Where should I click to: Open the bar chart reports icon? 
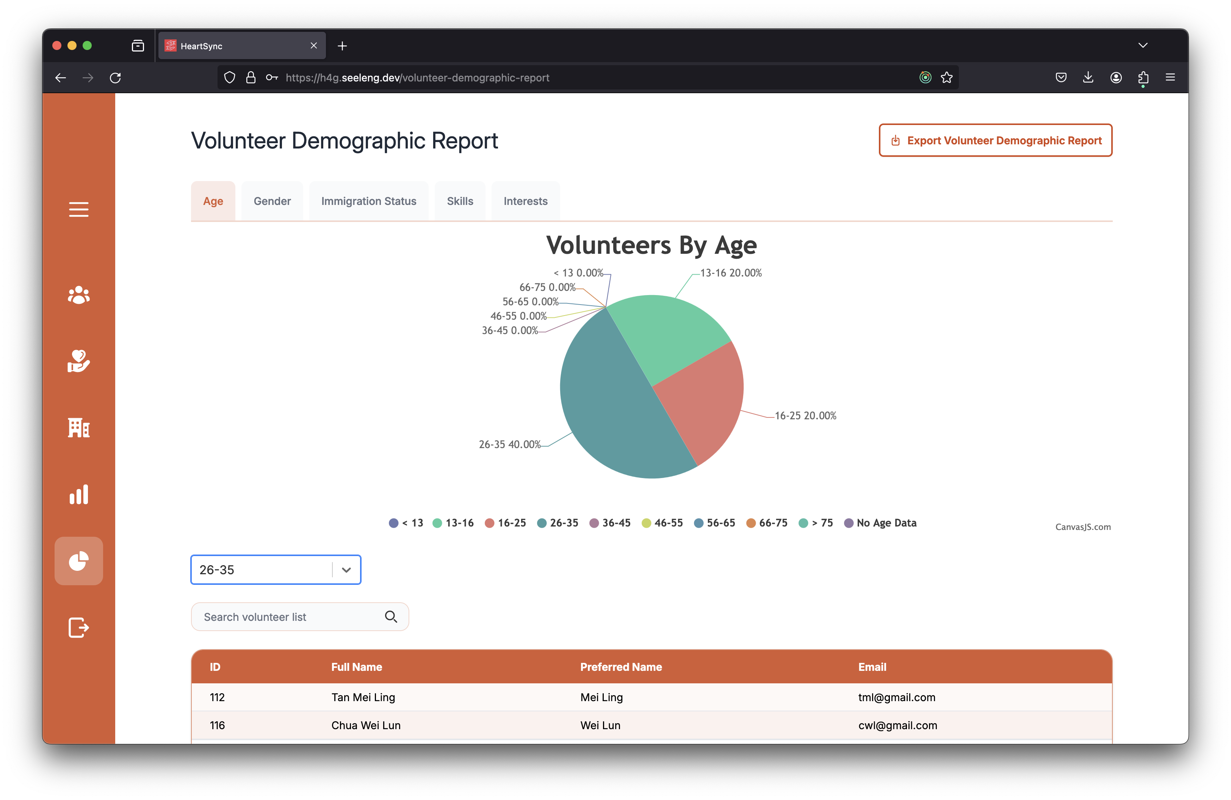click(78, 495)
